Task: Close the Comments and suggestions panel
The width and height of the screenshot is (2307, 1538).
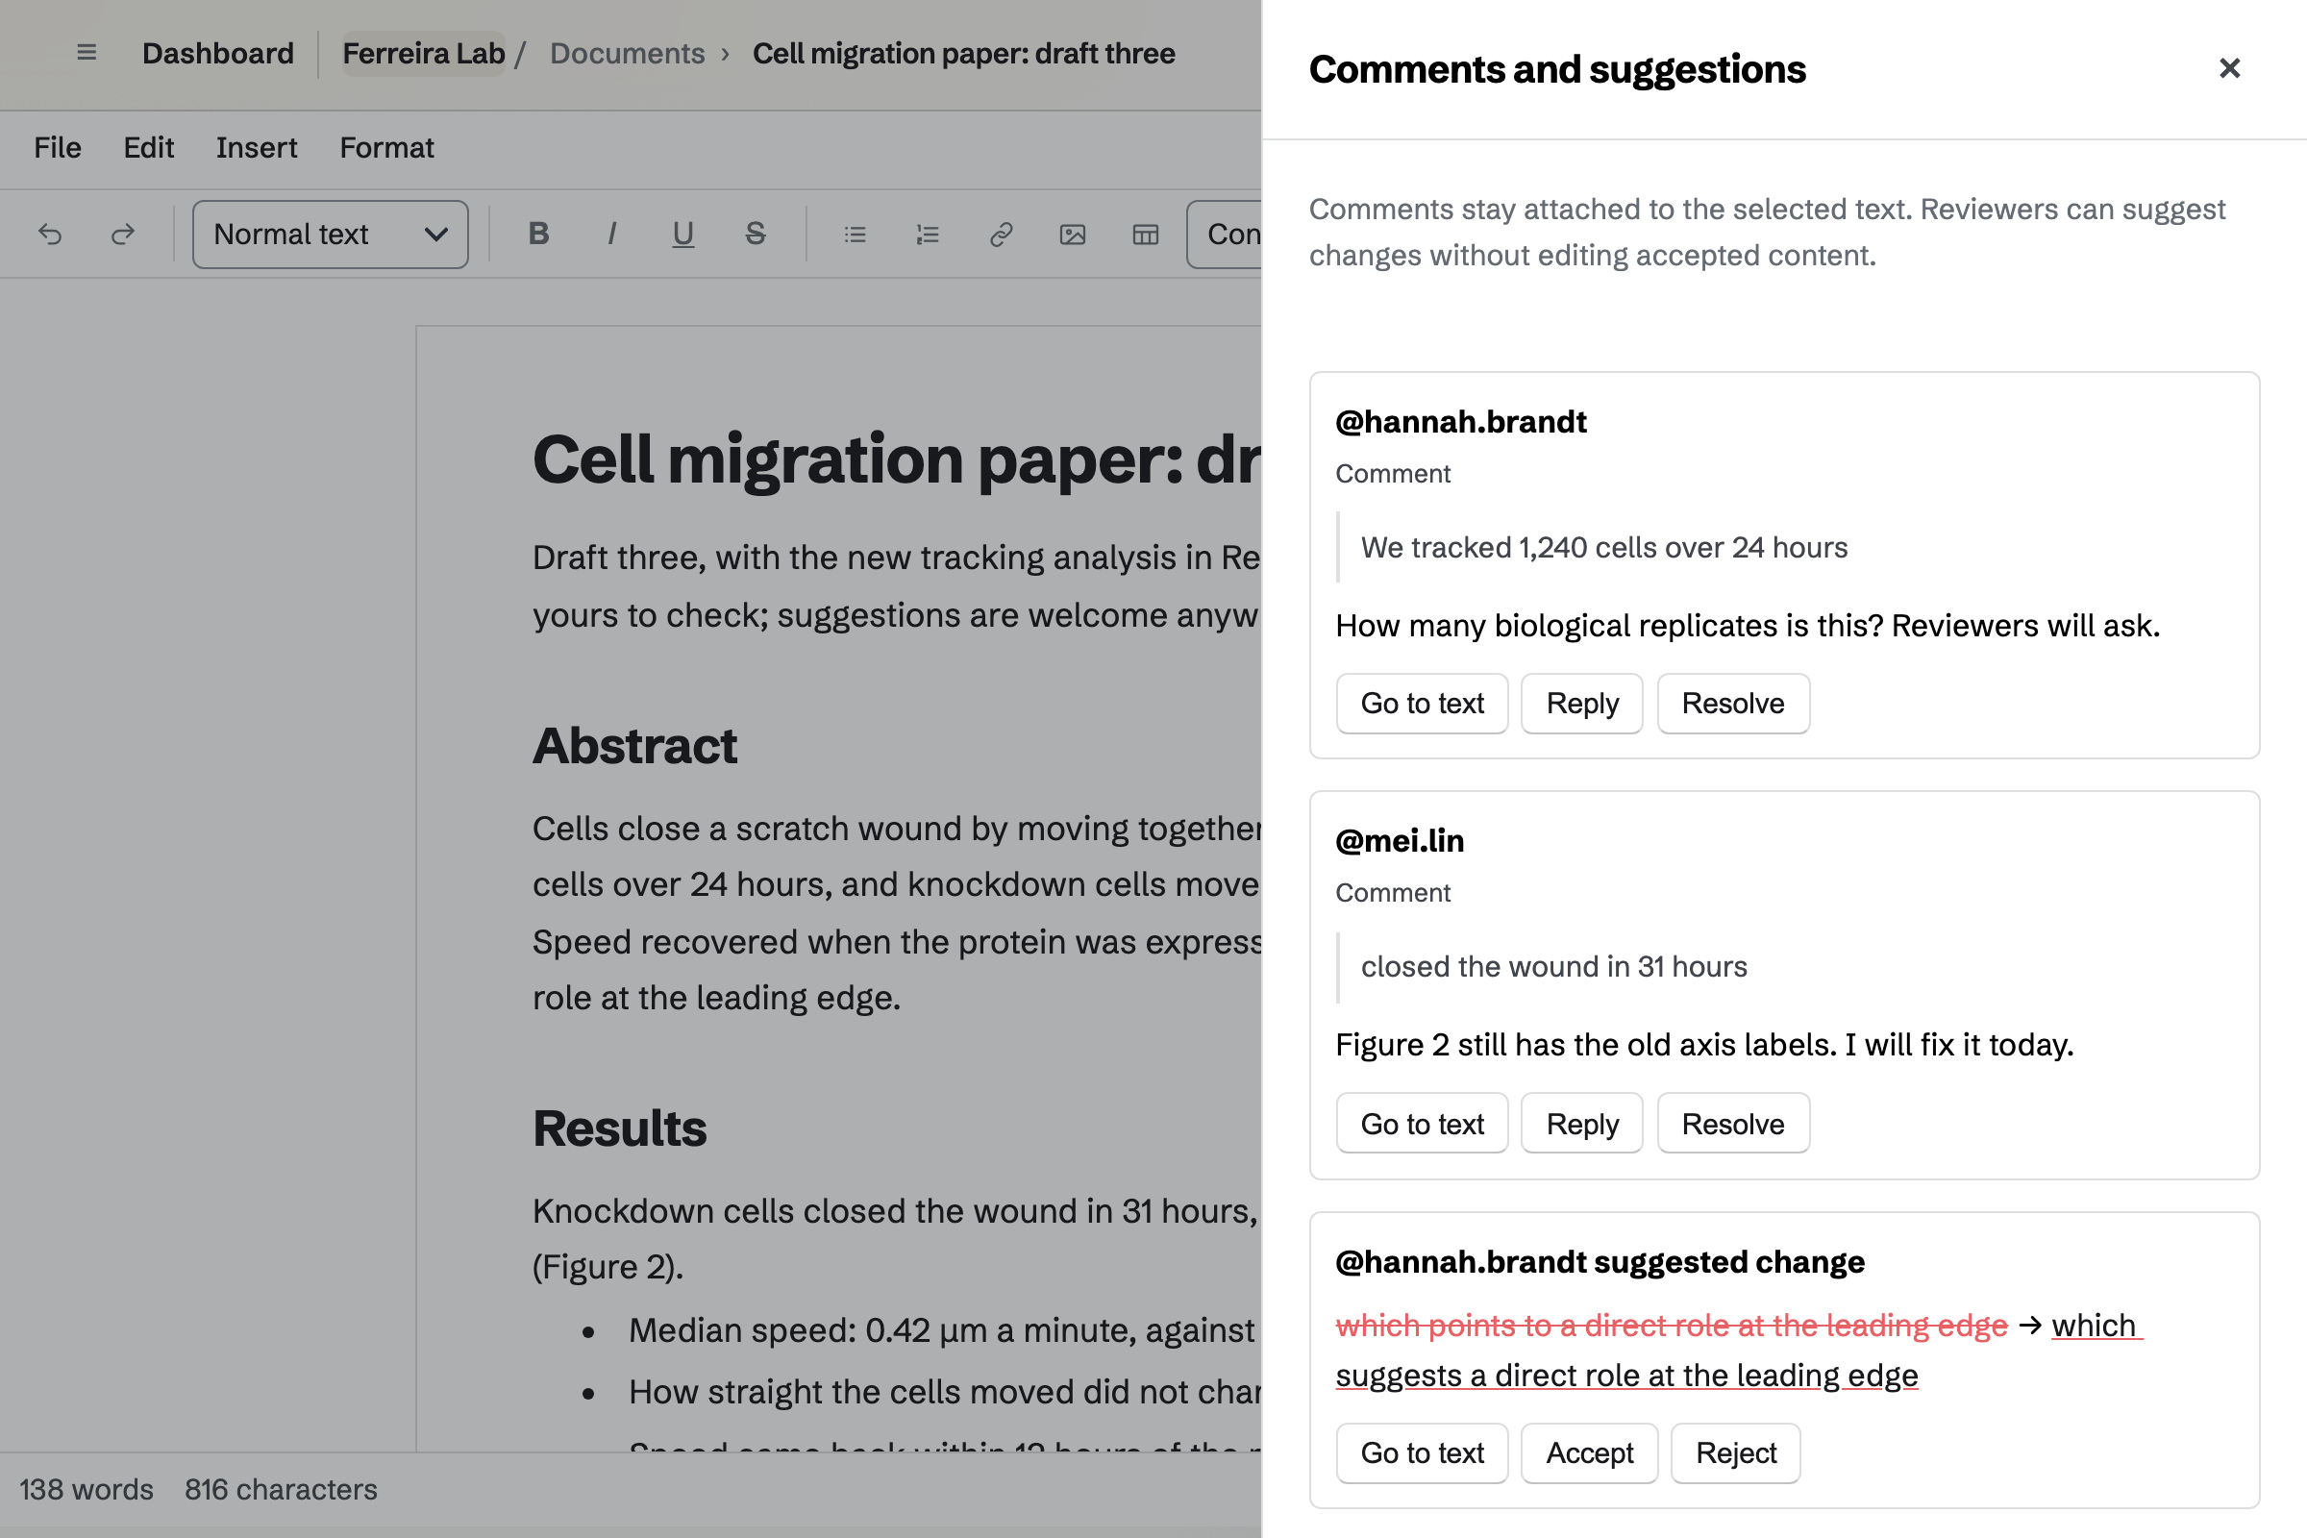Action: [2229, 68]
